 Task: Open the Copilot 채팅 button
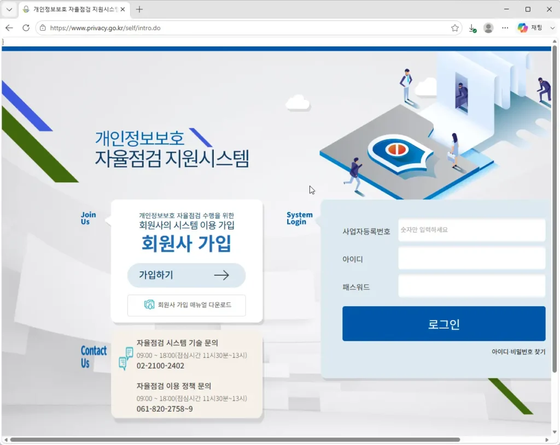tap(530, 28)
